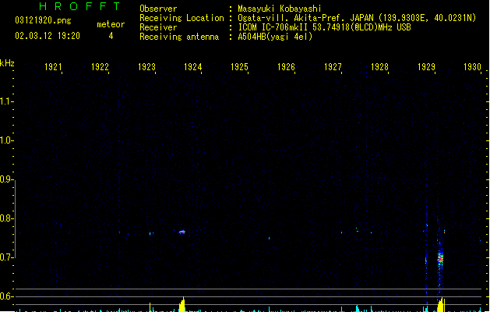Screen dimensions: 490x312
Task: Click the meteor count value 4
Action: [x=111, y=36]
